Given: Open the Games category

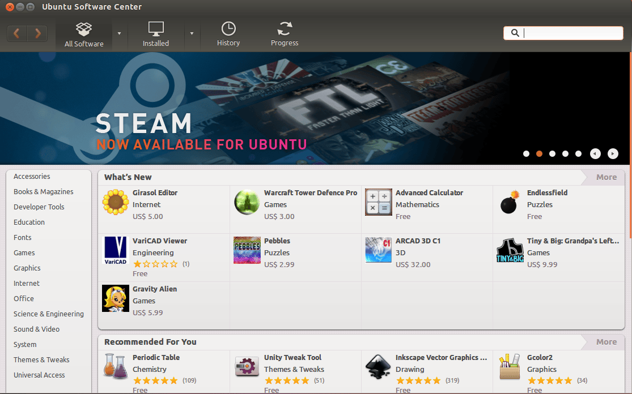Looking at the screenshot, I should [24, 252].
